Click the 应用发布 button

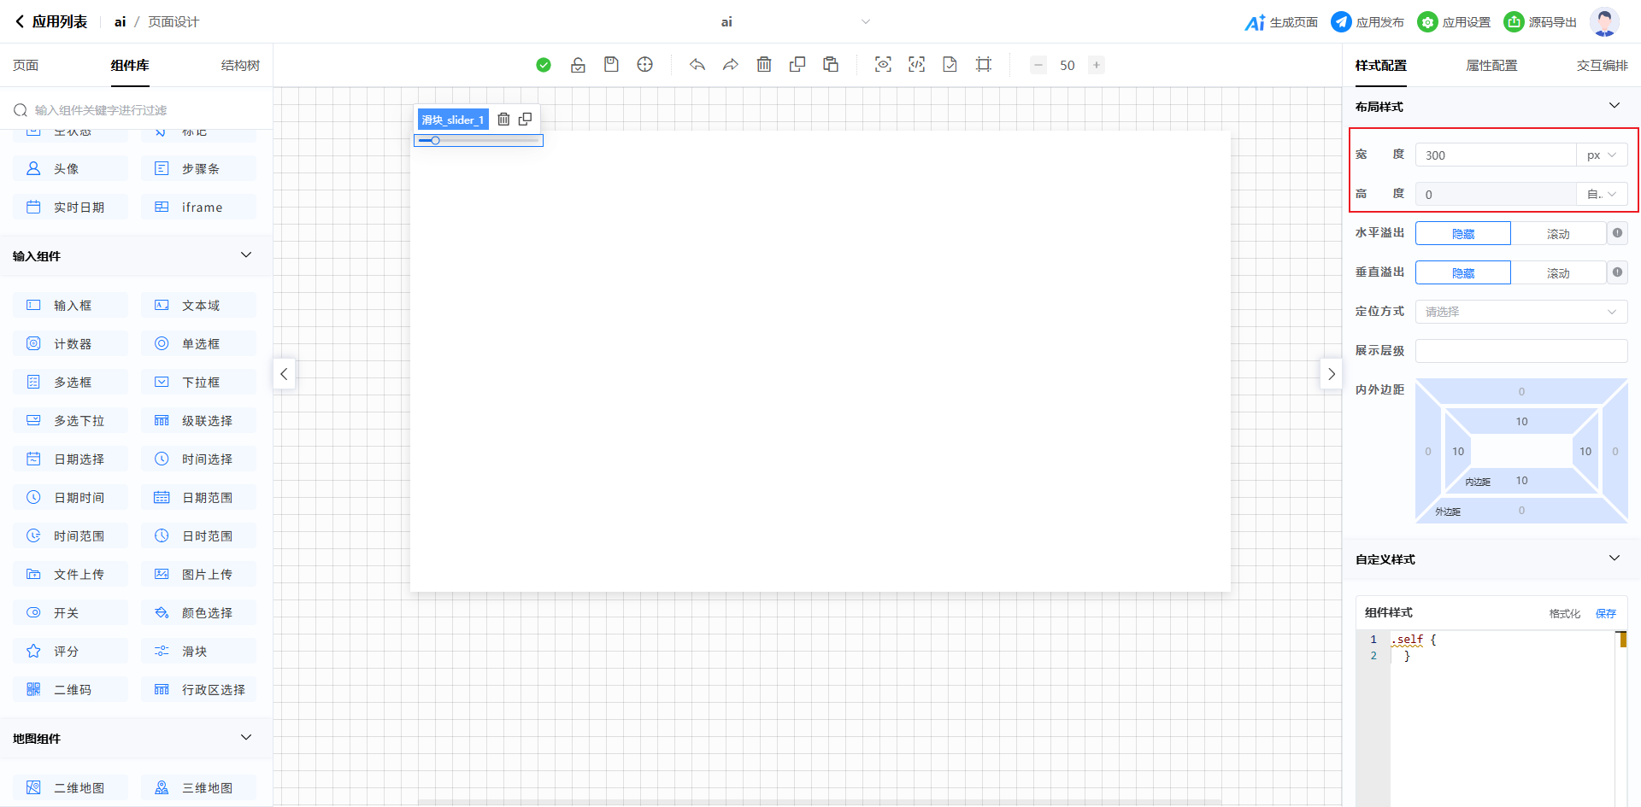coord(1368,22)
